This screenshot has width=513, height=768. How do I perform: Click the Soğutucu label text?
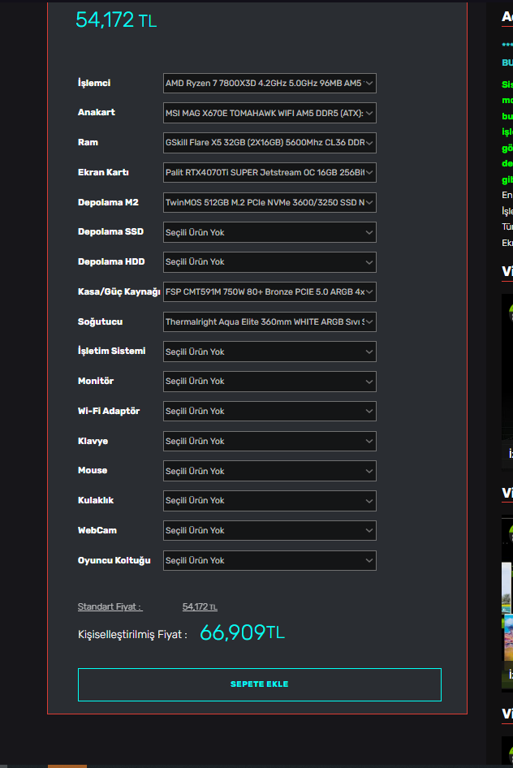coord(101,321)
